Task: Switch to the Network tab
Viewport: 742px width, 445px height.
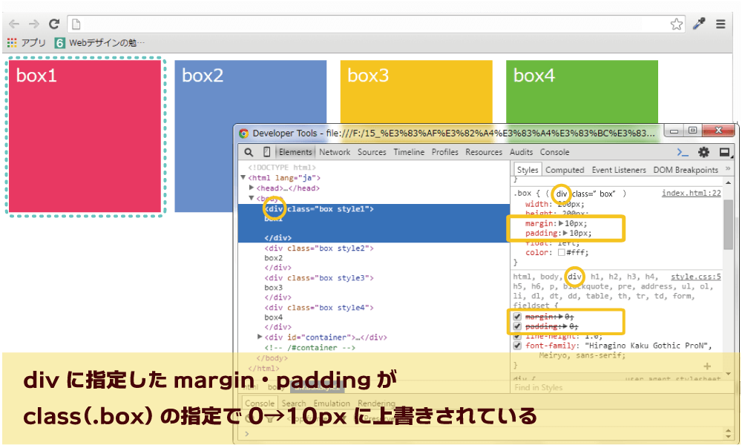Action: (334, 152)
